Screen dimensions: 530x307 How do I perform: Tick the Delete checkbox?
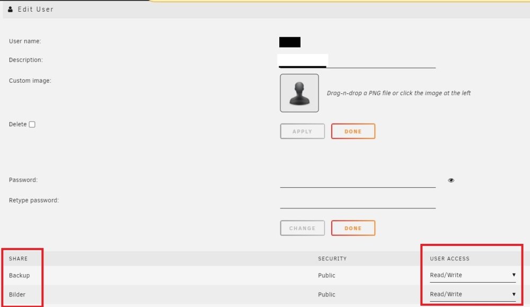32,125
